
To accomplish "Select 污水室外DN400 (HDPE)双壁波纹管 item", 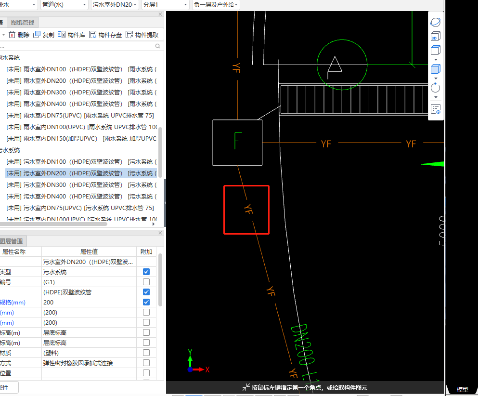I will click(81, 197).
